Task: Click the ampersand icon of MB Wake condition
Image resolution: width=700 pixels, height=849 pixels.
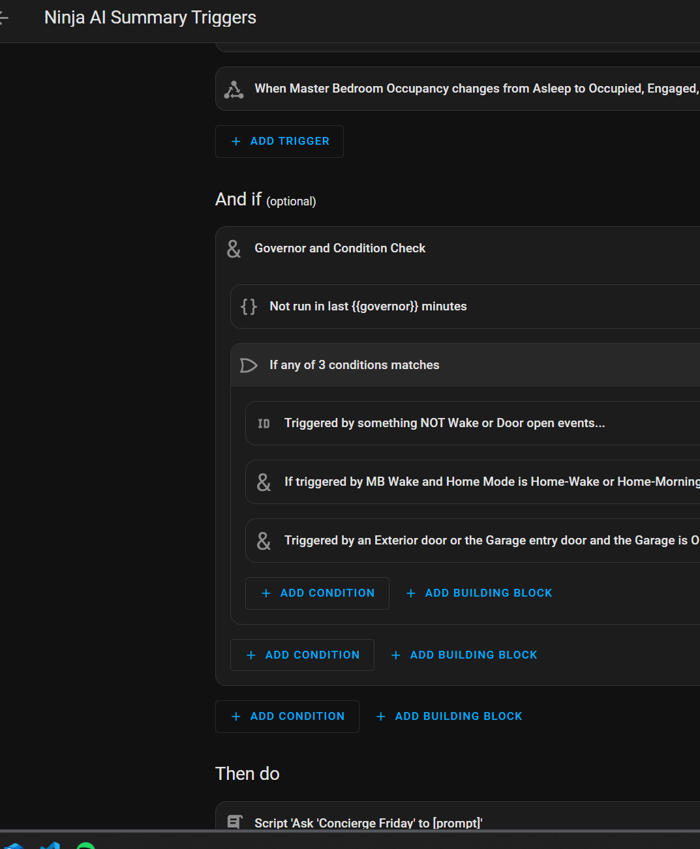Action: (264, 483)
